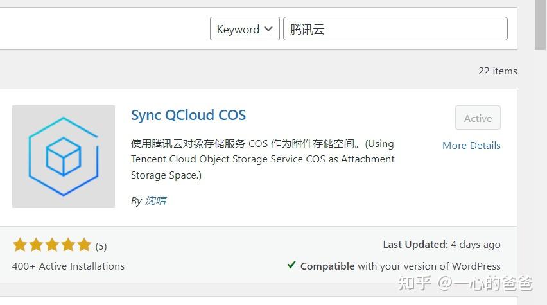The width and height of the screenshot is (547, 305).
Task: Open More Details for Sync QCloud COS
Action: 471,146
